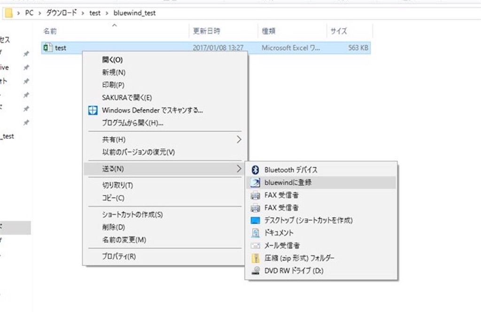Go to PC in the address bar
Screen dimensions: 481x312
(x=29, y=13)
